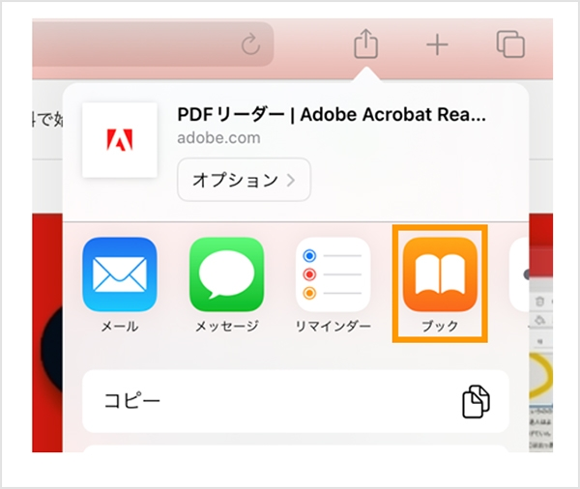Image resolution: width=580 pixels, height=489 pixels.
Task: Click the コピー copy documents icon
Action: [476, 402]
